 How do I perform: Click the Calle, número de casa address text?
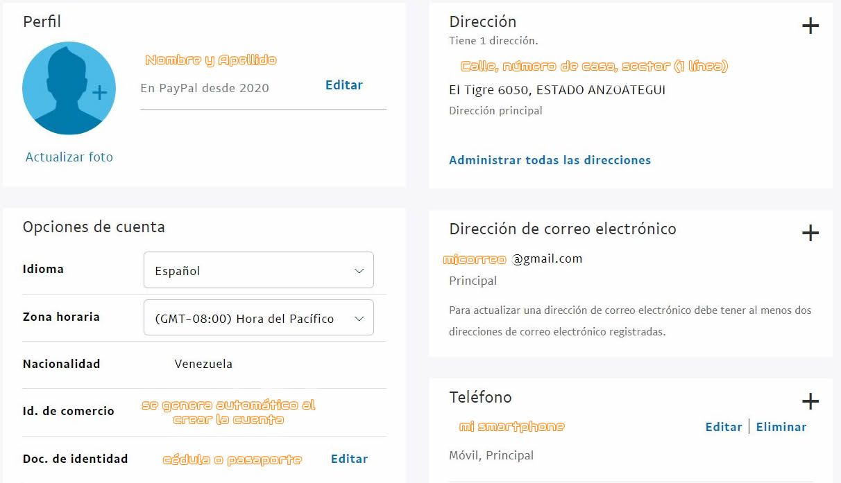coord(594,67)
